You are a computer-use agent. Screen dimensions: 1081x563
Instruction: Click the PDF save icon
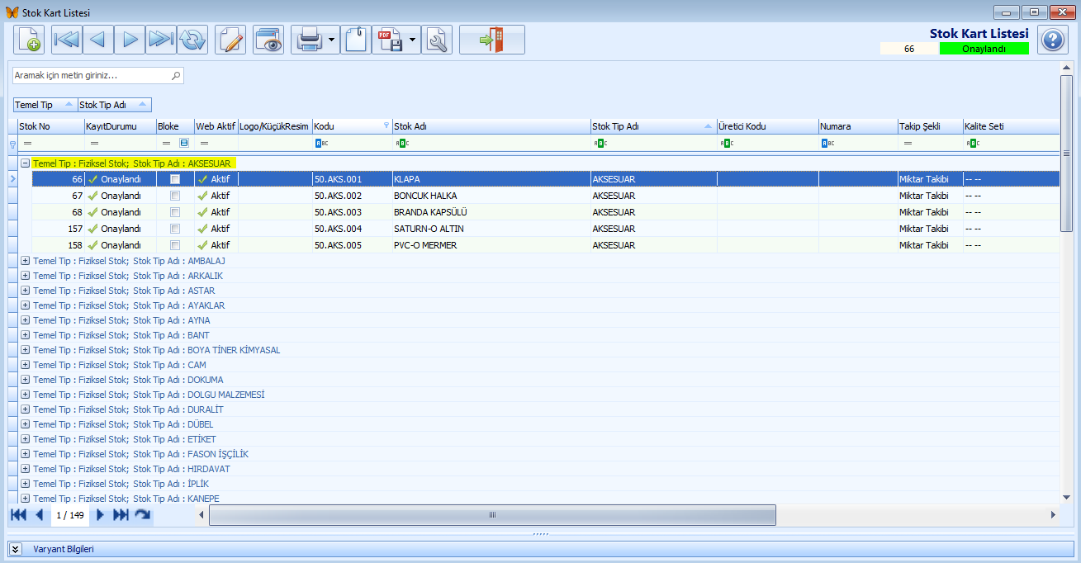(x=390, y=40)
